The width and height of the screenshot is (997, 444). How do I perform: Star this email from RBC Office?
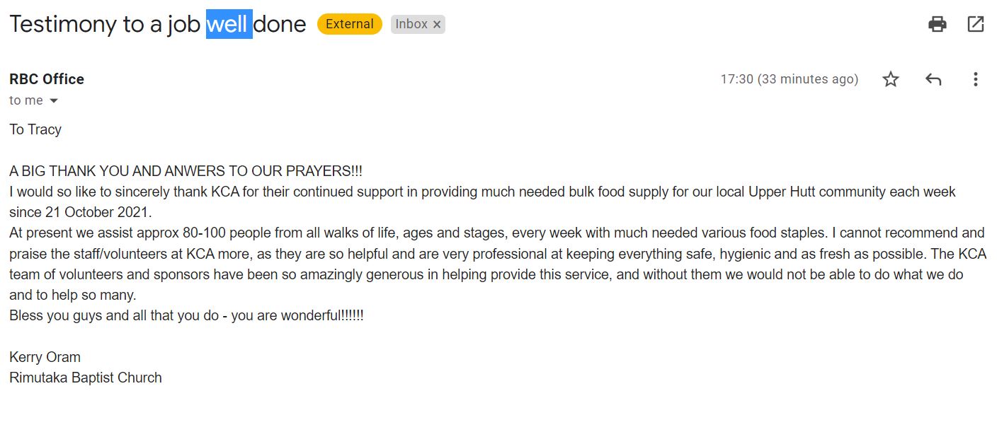point(890,79)
